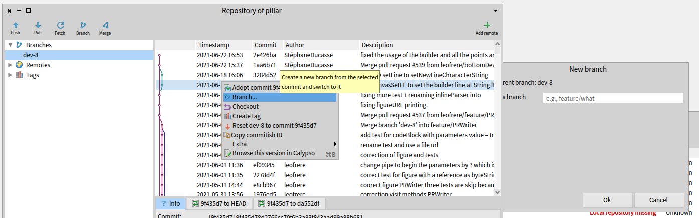
Task: Click the Add remote plus icon
Action: pos(487,25)
